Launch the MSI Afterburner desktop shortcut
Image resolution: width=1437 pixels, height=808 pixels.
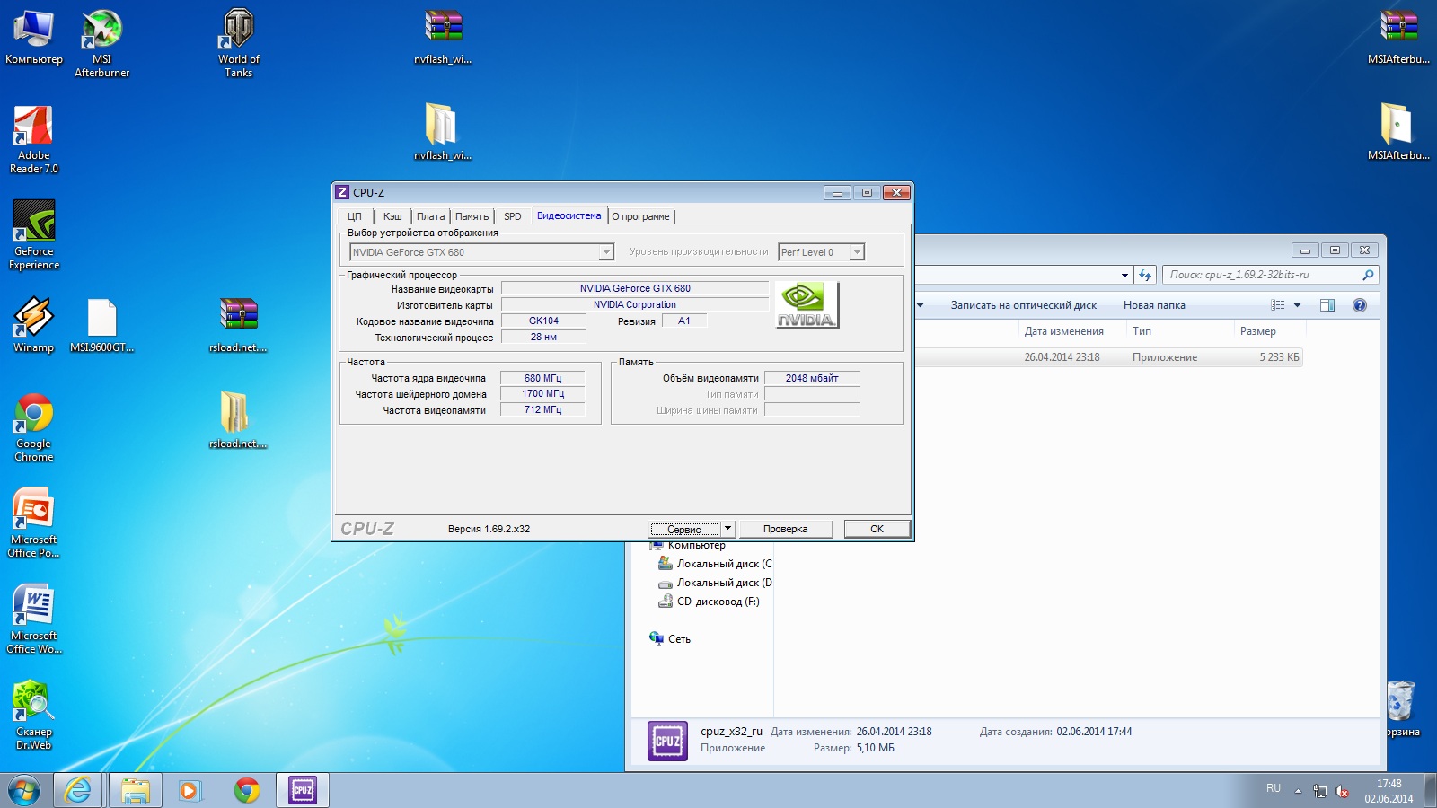point(101,43)
